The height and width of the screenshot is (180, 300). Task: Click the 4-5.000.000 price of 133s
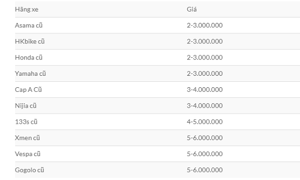pyautogui.click(x=204, y=122)
